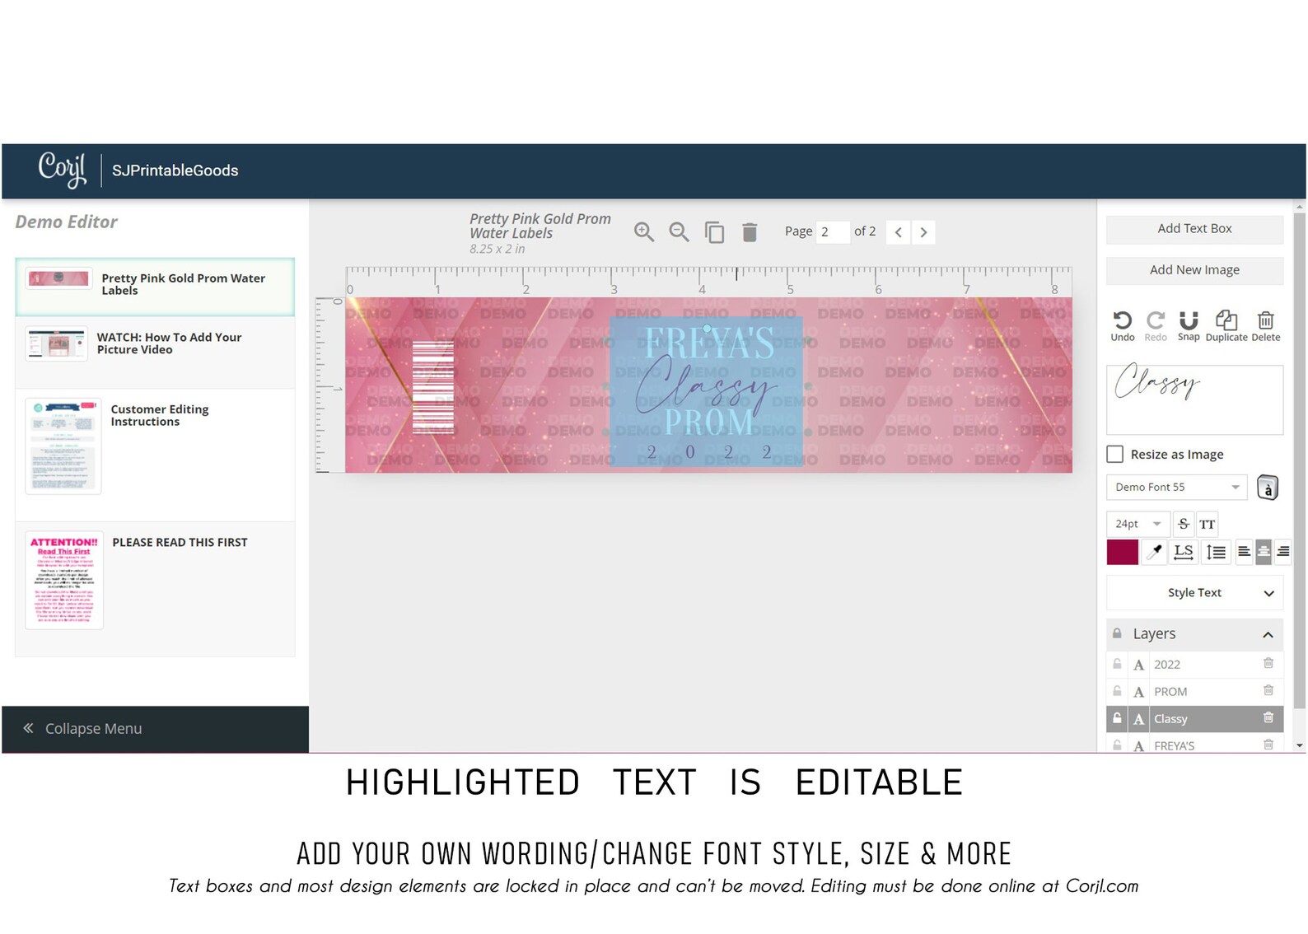Open the letter spacing LS tool
Image resolution: width=1308 pixels, height=934 pixels.
click(x=1184, y=552)
